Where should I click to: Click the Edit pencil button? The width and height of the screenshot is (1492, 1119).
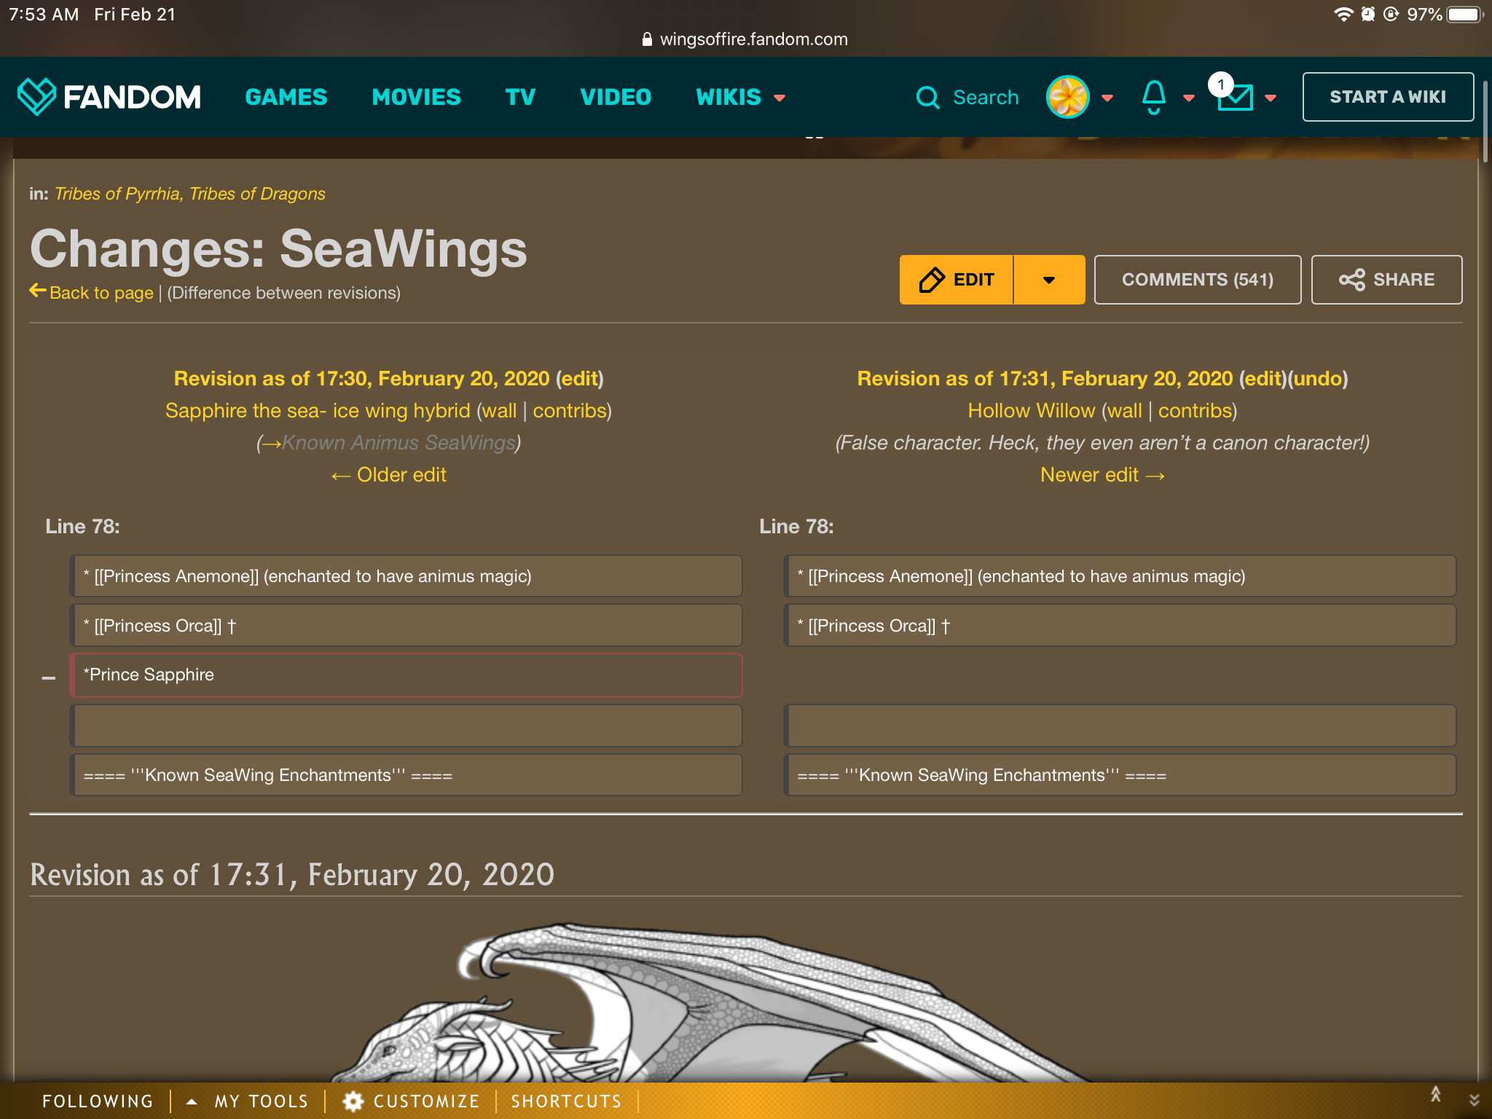tap(957, 280)
